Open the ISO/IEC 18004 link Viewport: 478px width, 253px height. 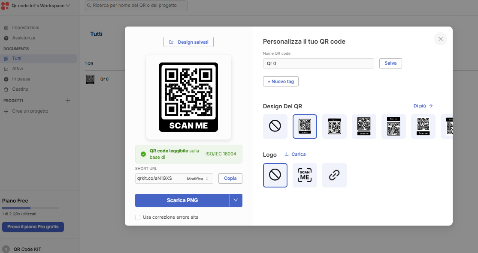tap(221, 154)
